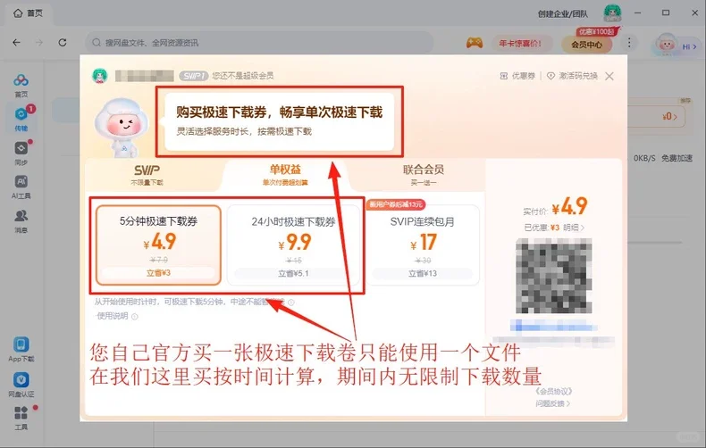
Task: Open 使用说明 usage instructions
Action: click(x=113, y=316)
